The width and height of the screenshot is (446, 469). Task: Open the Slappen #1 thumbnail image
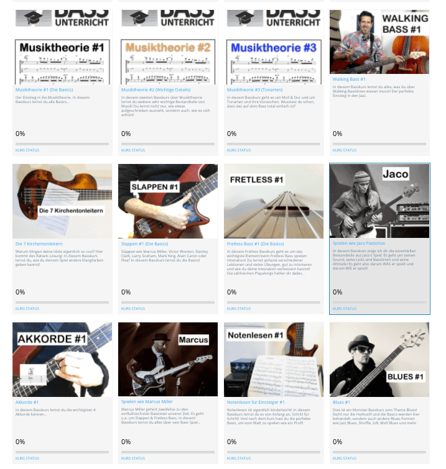pyautogui.click(x=168, y=201)
